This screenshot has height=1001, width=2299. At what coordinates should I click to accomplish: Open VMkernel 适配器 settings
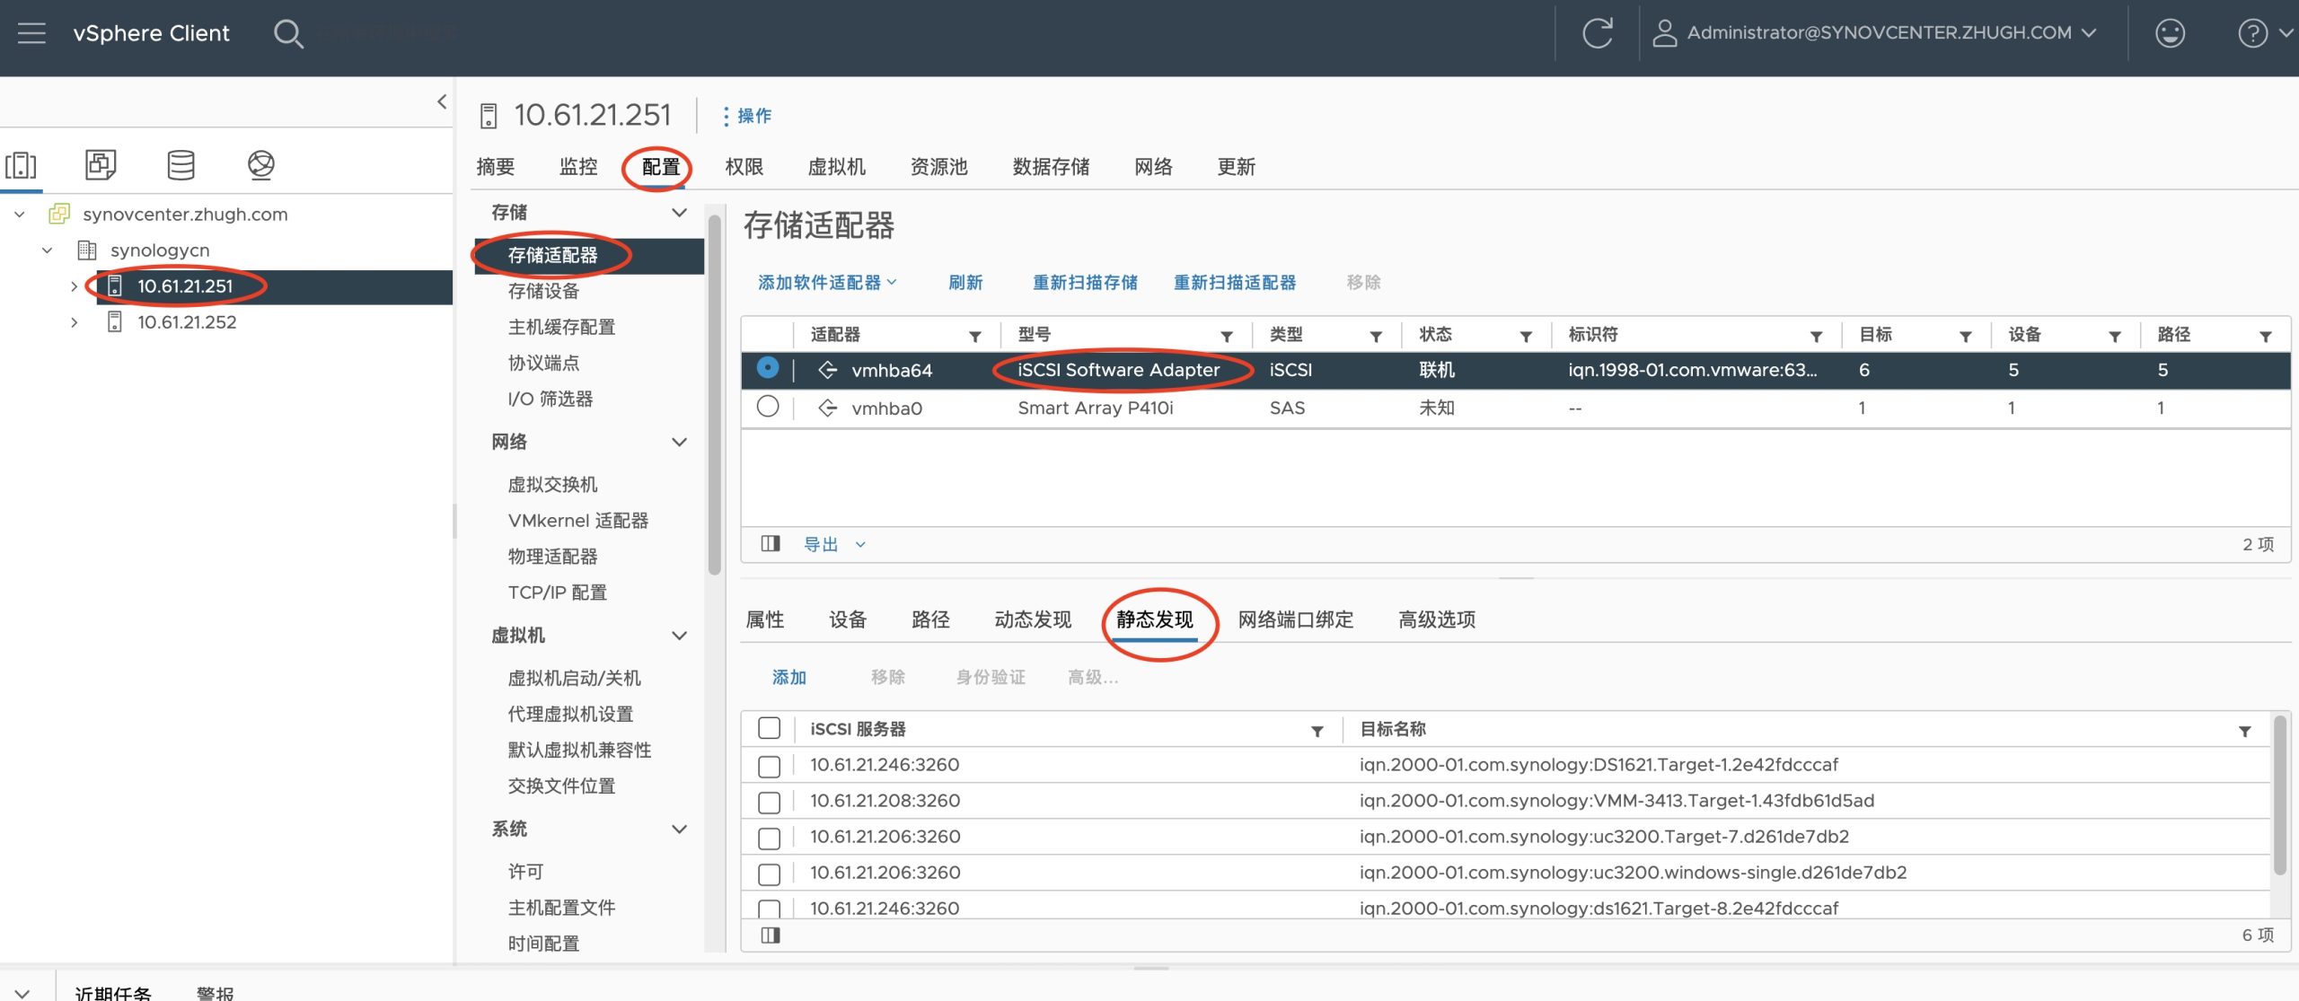coord(577,521)
